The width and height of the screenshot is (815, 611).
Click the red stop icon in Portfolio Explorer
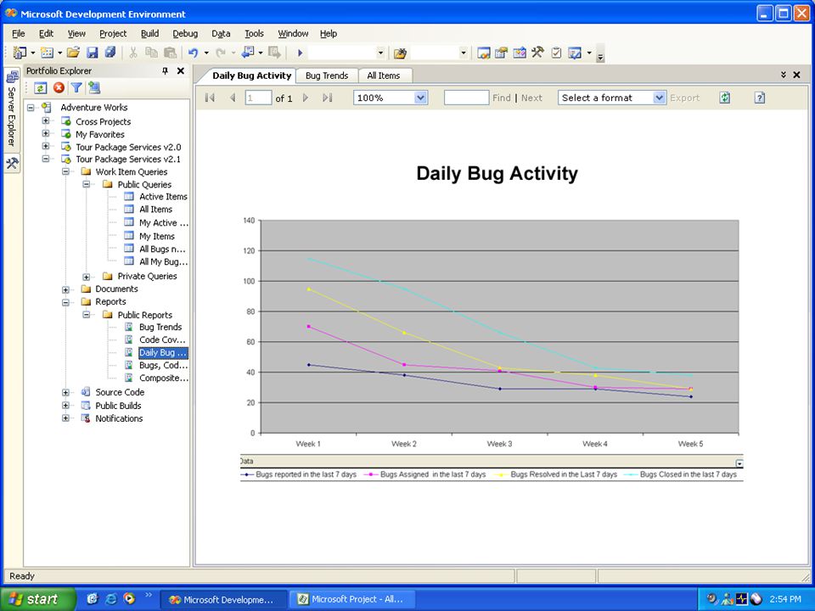pos(59,87)
